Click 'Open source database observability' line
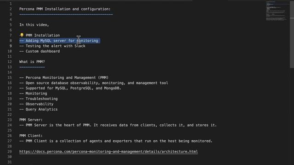294x165 pixels. (x=94, y=83)
